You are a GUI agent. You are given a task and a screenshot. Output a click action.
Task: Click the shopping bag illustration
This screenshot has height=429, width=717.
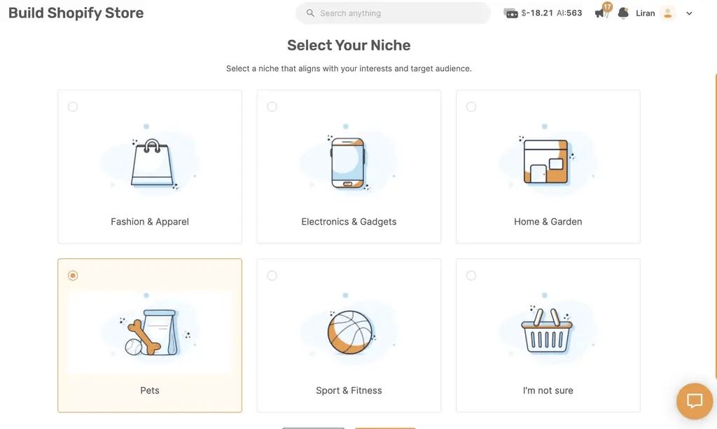coord(152,164)
